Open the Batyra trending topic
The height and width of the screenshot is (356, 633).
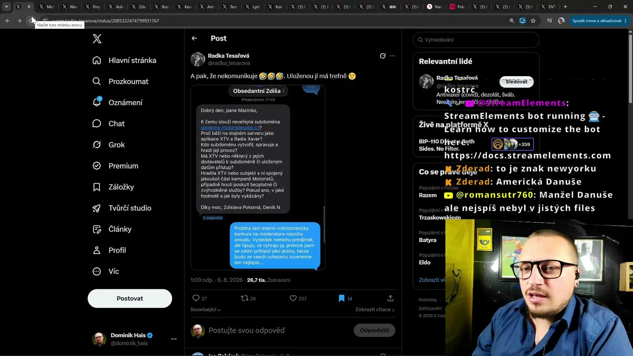[x=428, y=240]
